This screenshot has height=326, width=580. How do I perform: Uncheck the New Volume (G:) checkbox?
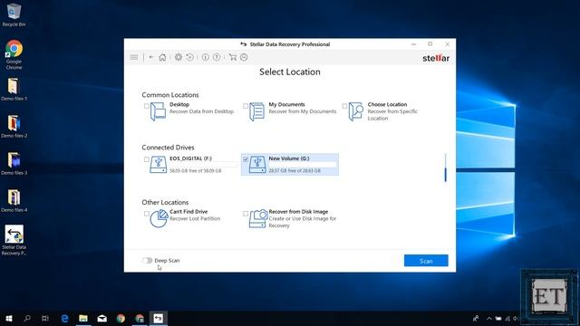click(246, 159)
